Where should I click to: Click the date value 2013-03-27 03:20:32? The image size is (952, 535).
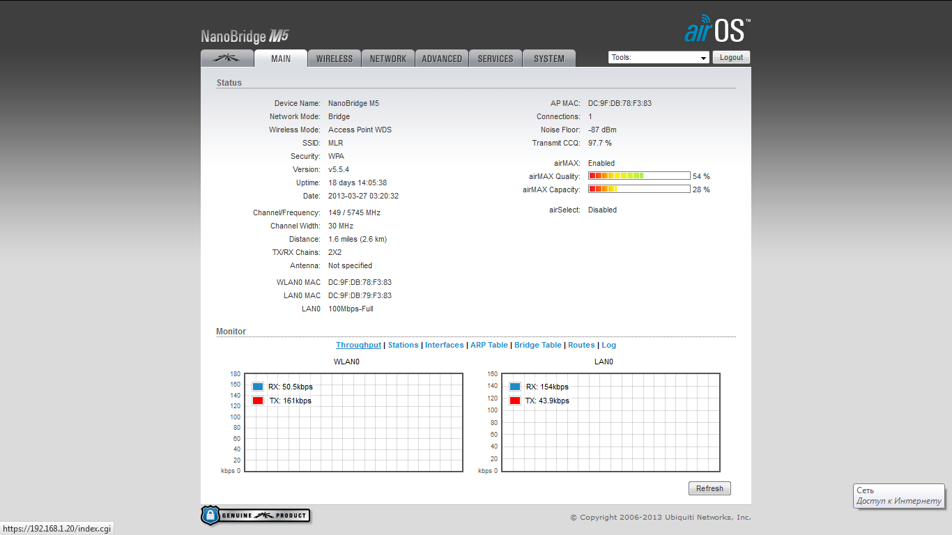pos(364,196)
